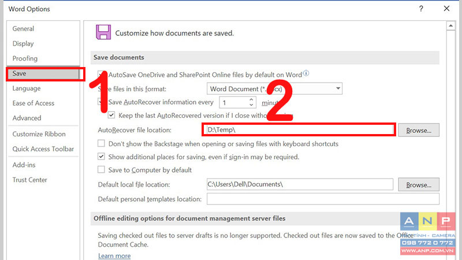Open the Trust Center category
This screenshot has height=260, width=462.
pyautogui.click(x=30, y=180)
